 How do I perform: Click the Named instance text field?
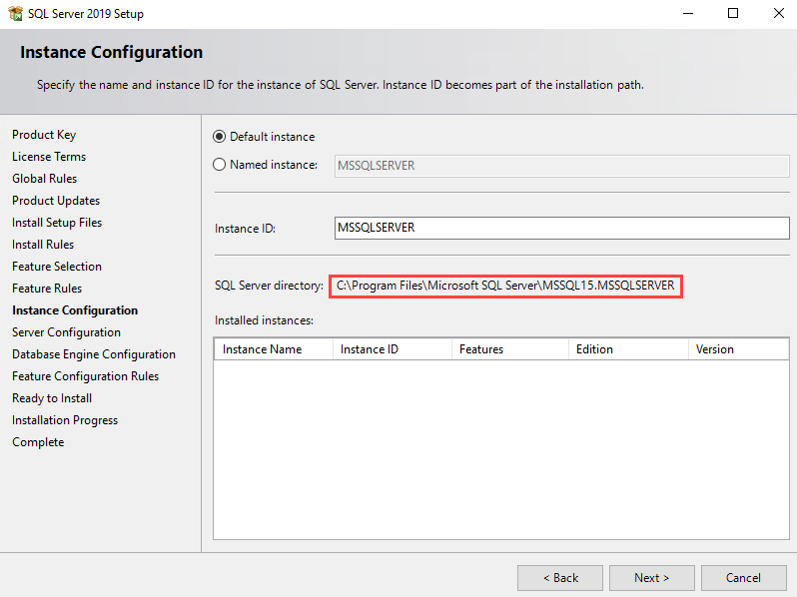(561, 166)
